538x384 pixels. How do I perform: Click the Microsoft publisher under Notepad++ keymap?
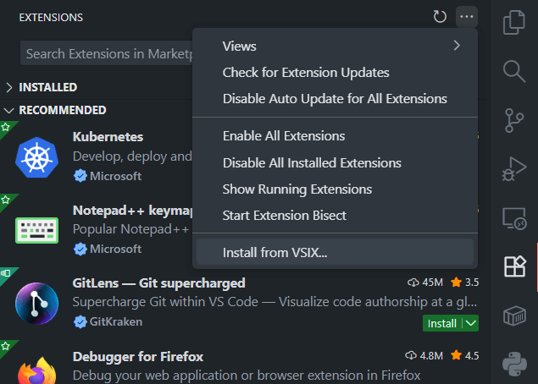tap(115, 249)
